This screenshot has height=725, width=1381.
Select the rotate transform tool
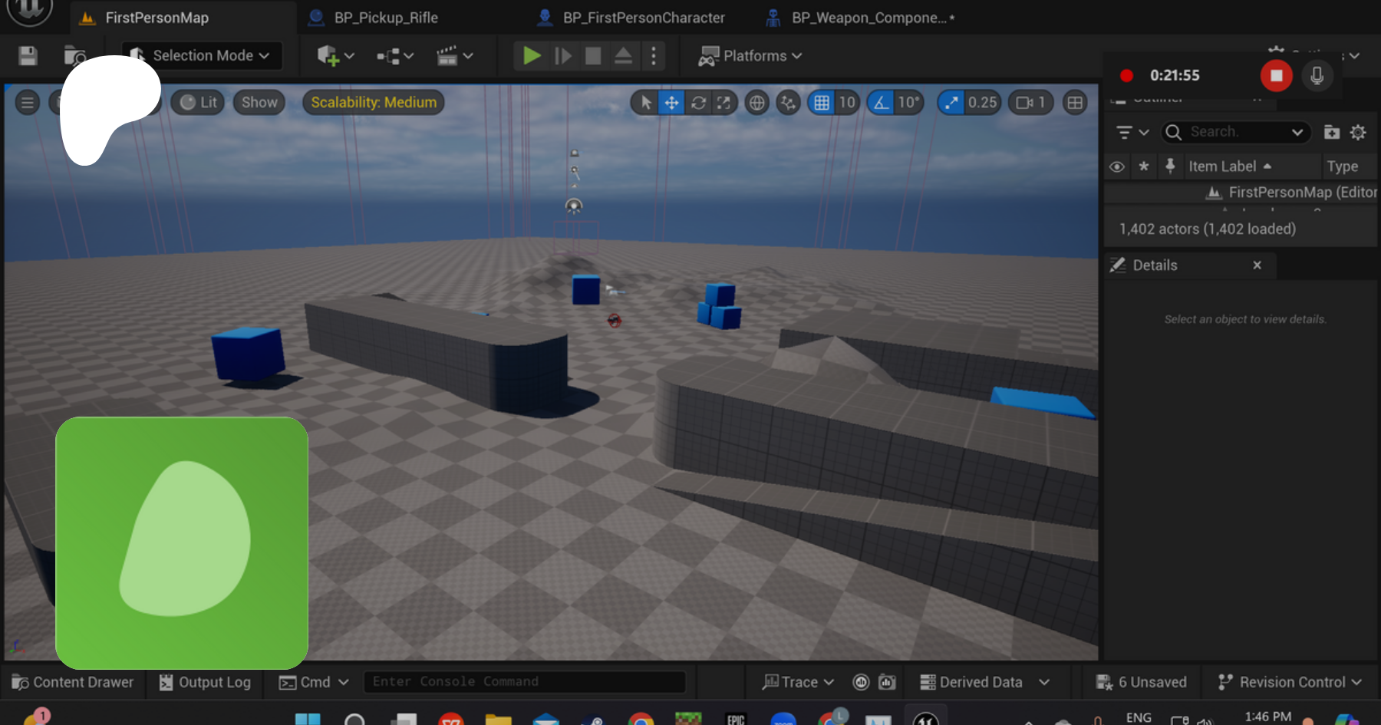[x=698, y=103]
